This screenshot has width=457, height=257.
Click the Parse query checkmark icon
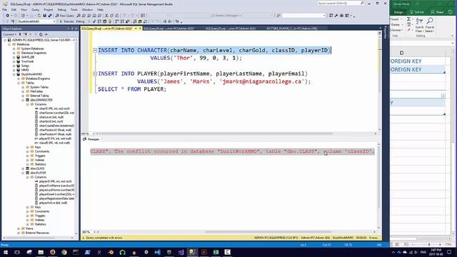(94, 21)
